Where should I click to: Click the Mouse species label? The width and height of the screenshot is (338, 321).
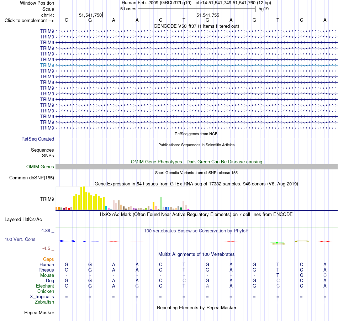(x=47, y=275)
